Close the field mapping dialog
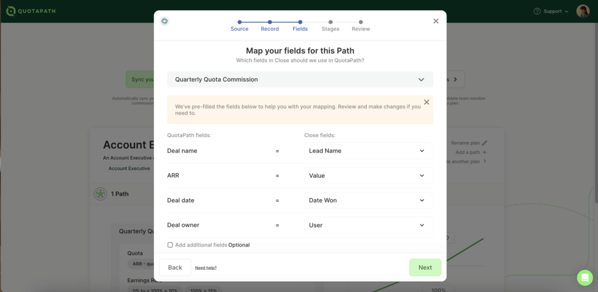 click(436, 21)
